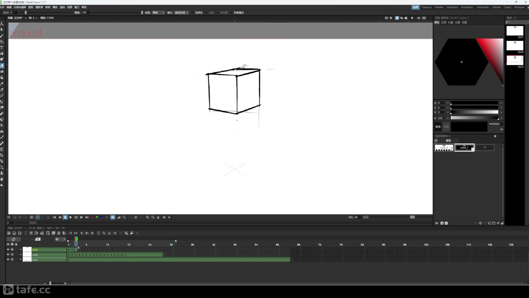The image size is (529, 298).
Task: Toggle loop playback
Action: coord(76,217)
